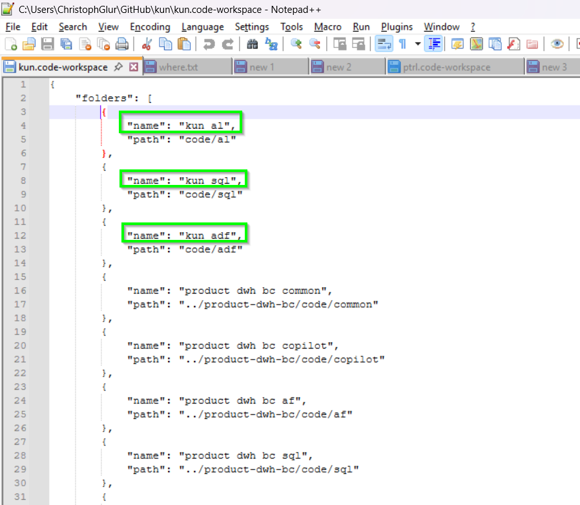The height and width of the screenshot is (505, 580).
Task: Cut selection with the scissors icon
Action: click(147, 44)
